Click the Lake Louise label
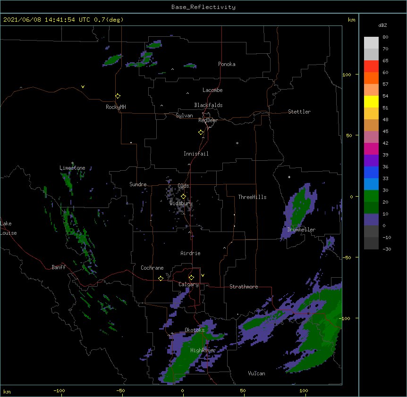 click(x=8, y=228)
